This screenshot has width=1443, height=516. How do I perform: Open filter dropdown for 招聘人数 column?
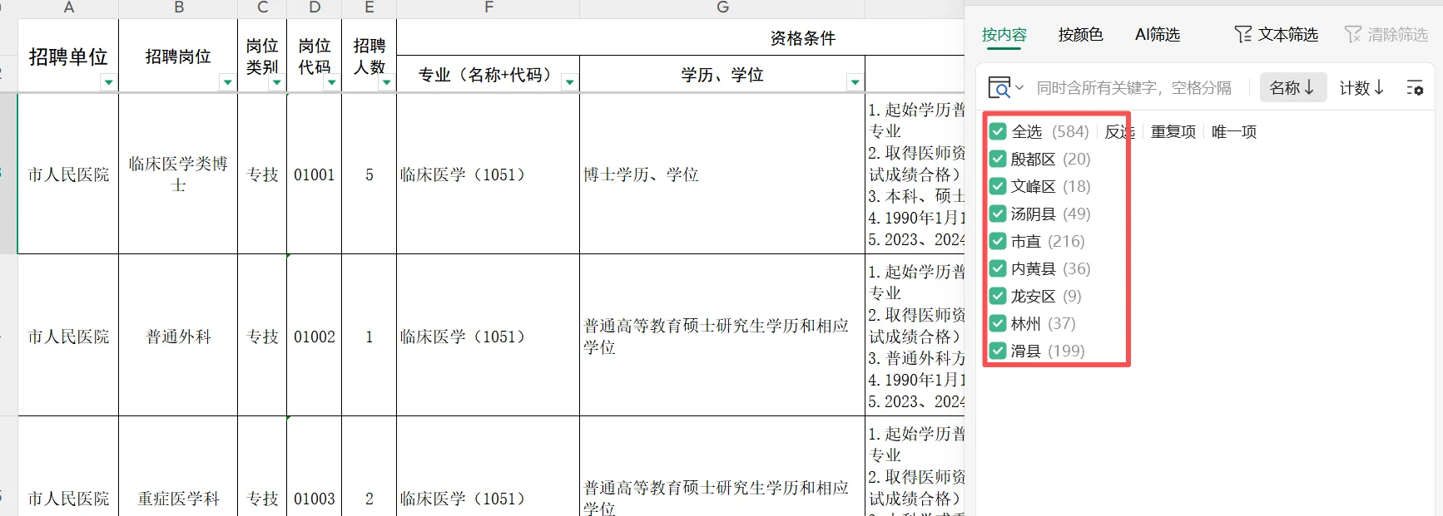click(x=387, y=82)
